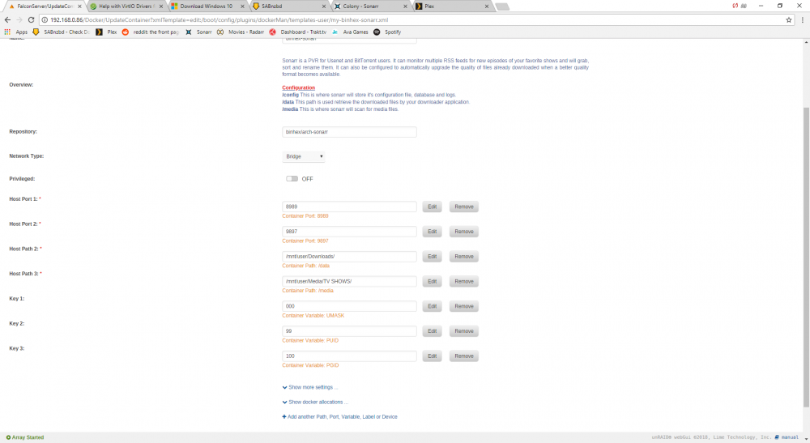Screen dimensions: 810x443
Task: Close the Colony - Sonarr tab
Action: click(x=405, y=6)
